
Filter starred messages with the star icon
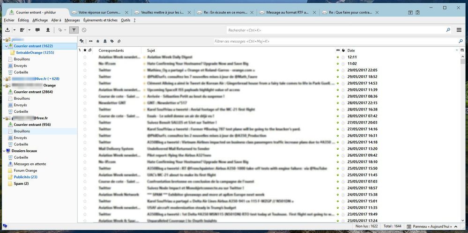pyautogui.click(x=97, y=41)
